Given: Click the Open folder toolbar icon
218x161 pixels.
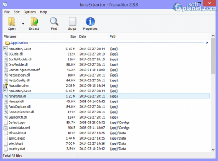Looking at the screenshot, I should 12,21.
